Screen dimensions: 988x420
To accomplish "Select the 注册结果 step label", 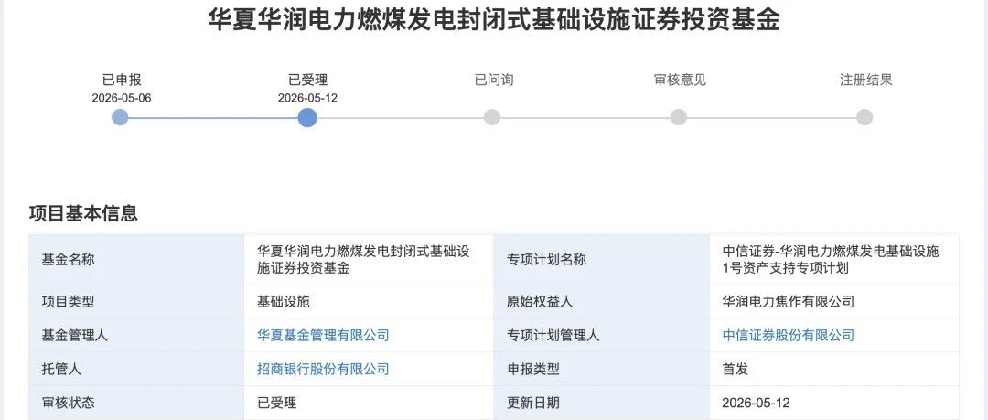I will [x=866, y=81].
